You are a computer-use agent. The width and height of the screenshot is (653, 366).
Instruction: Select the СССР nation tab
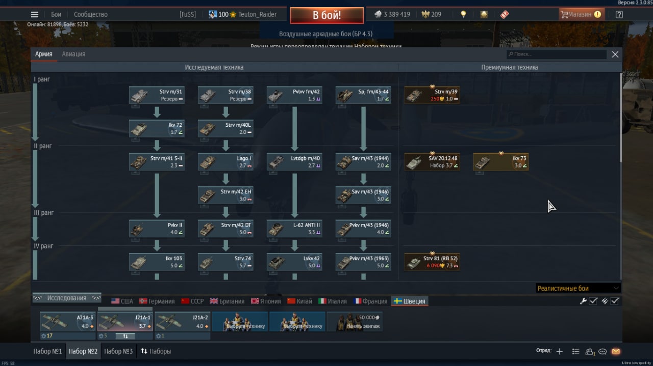click(192, 301)
